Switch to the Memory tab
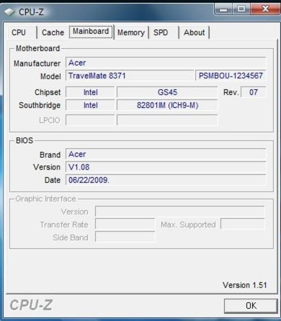 131,32
